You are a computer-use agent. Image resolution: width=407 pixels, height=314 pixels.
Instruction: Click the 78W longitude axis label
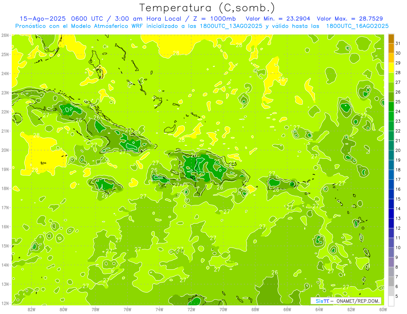click(95, 309)
